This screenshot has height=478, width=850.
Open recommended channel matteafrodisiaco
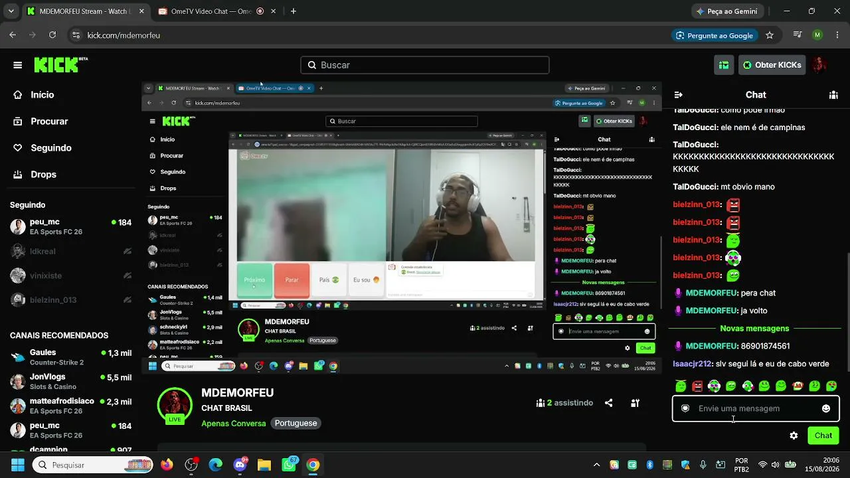pyautogui.click(x=70, y=406)
